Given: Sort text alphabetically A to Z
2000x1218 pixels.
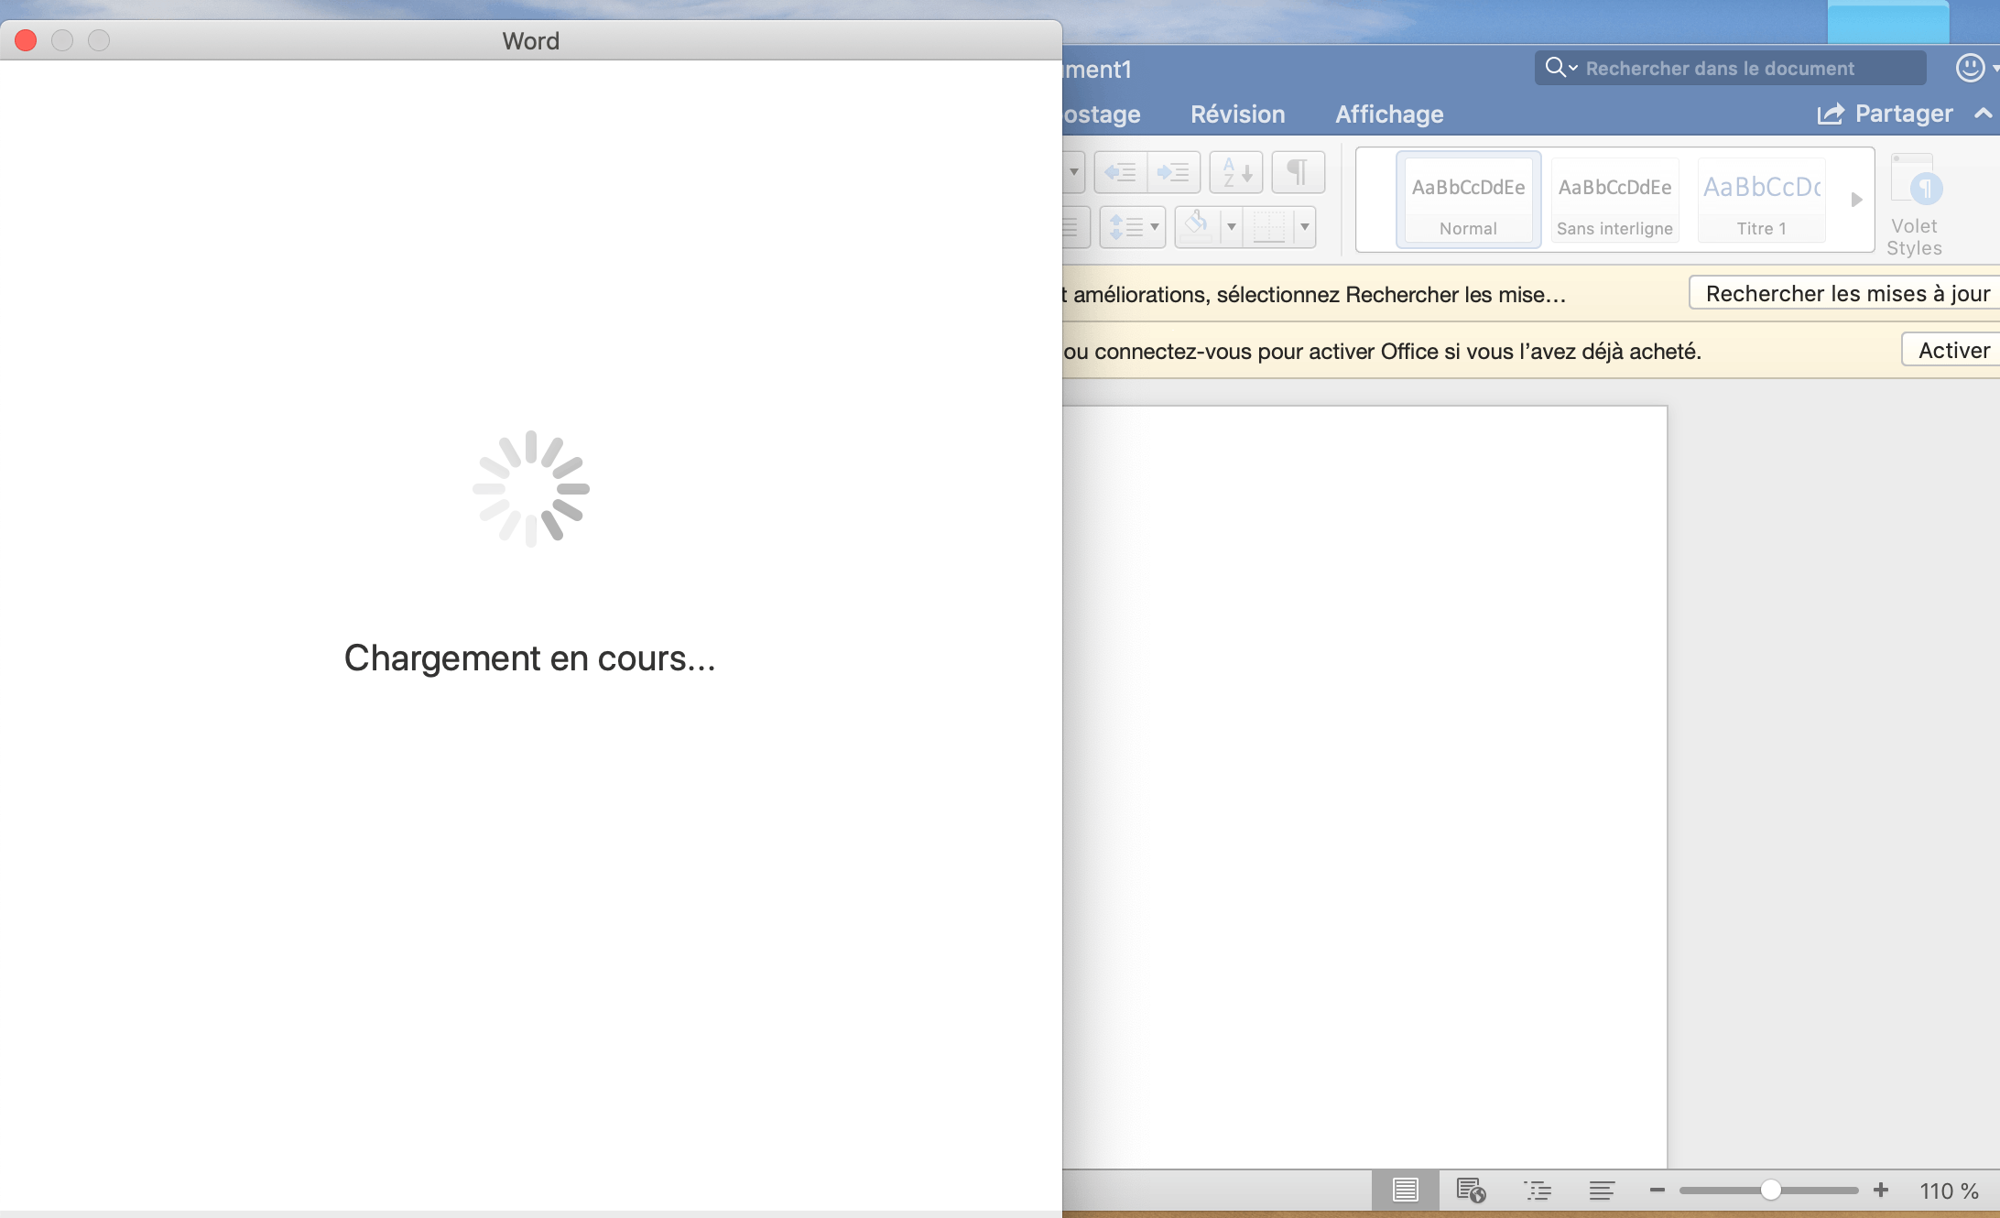Looking at the screenshot, I should 1236,172.
